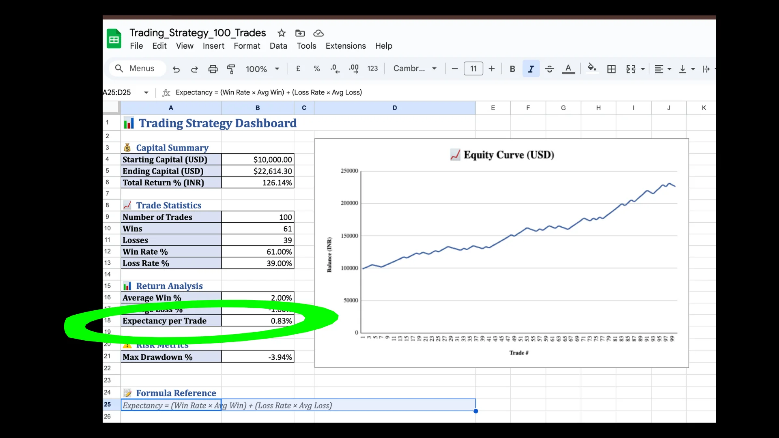Open the Edit menu
This screenshot has height=438, width=779.
coord(159,46)
